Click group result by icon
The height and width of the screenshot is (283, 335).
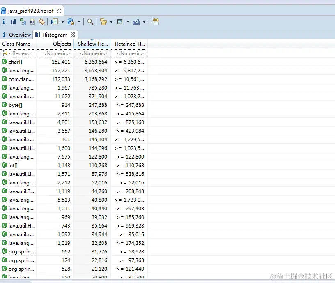[x=103, y=22]
